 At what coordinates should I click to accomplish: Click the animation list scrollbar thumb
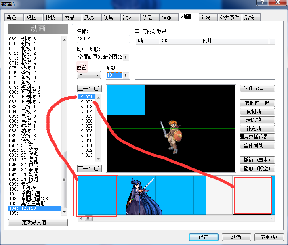[64, 179]
